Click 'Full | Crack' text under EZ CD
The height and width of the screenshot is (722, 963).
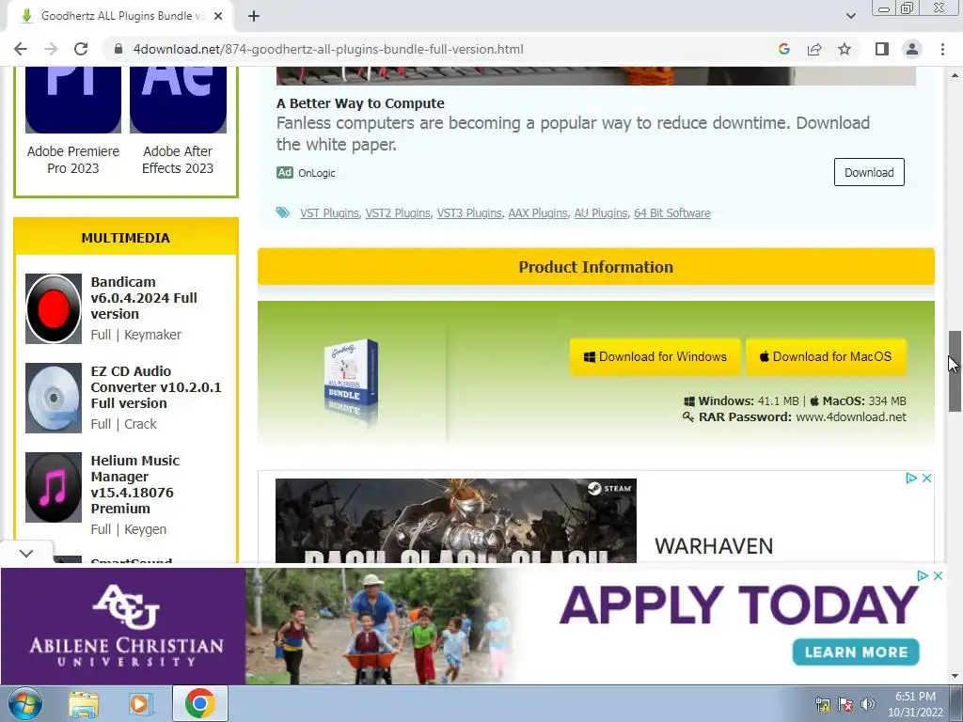123,424
